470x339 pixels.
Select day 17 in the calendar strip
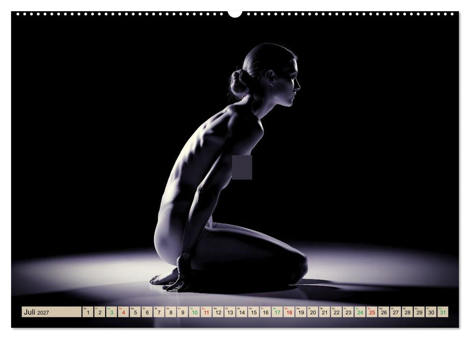pos(277,312)
